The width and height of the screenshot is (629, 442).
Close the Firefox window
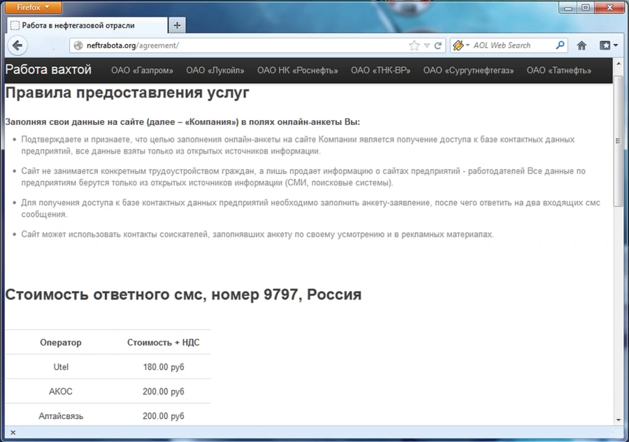pyautogui.click(x=609, y=8)
